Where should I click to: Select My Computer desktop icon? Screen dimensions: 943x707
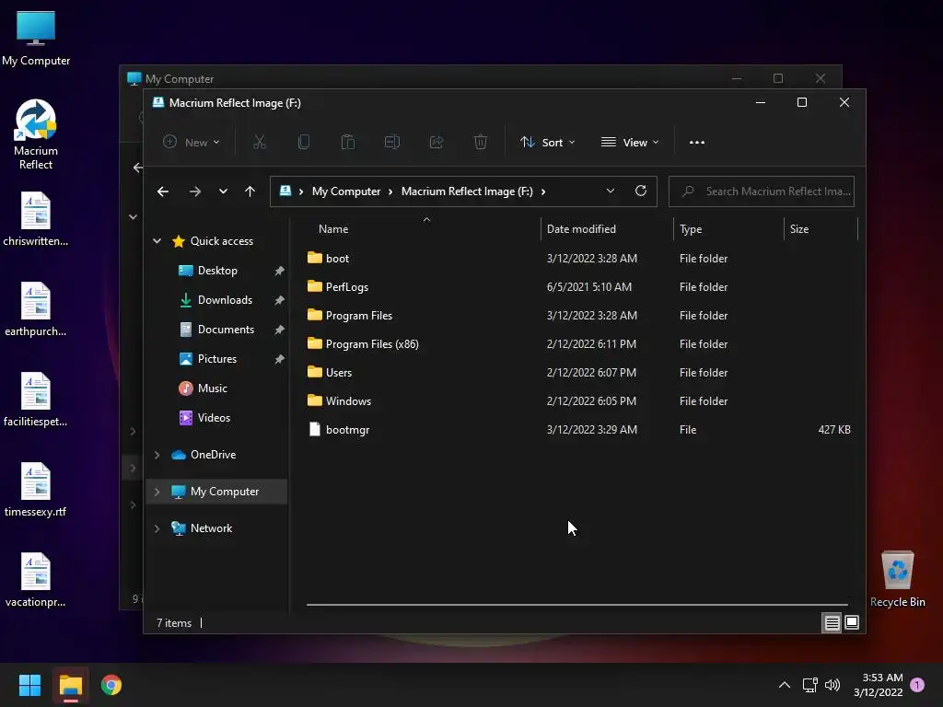[x=36, y=38]
